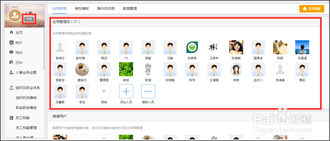Select admin avatar 李德春
Viewport: 330px width, 141px height.
[x=280, y=69]
